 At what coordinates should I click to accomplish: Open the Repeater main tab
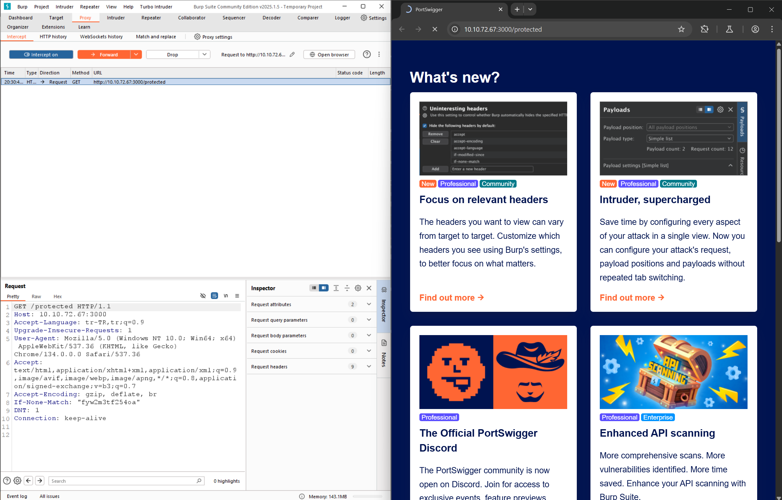(x=151, y=18)
